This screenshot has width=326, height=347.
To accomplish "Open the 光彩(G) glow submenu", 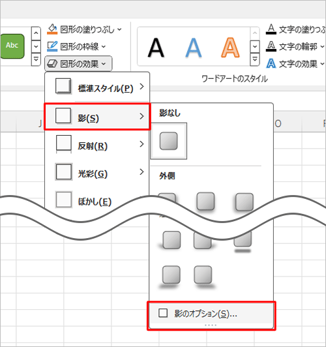I will coord(97,172).
